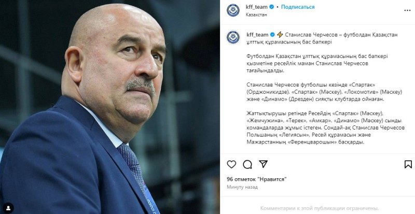Share post via paper plane icon
415x214 pixels.
tap(263, 164)
